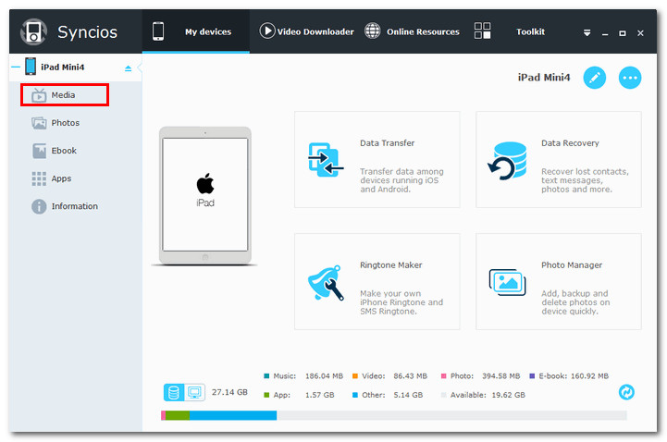Click the Other blue color legend
667x442 pixels.
tap(355, 395)
